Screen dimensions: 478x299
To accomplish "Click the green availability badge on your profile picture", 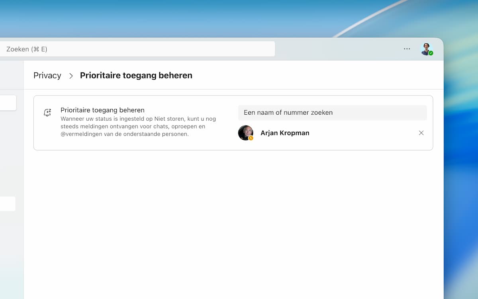I will coord(431,53).
